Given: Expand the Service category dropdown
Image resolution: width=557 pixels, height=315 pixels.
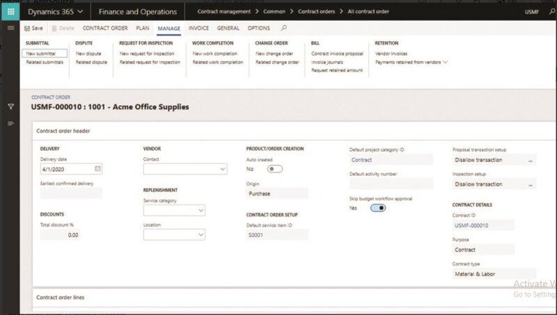Looking at the screenshot, I should [x=201, y=210].
